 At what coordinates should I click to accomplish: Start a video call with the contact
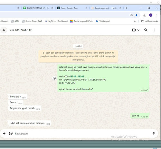coord(134,30)
